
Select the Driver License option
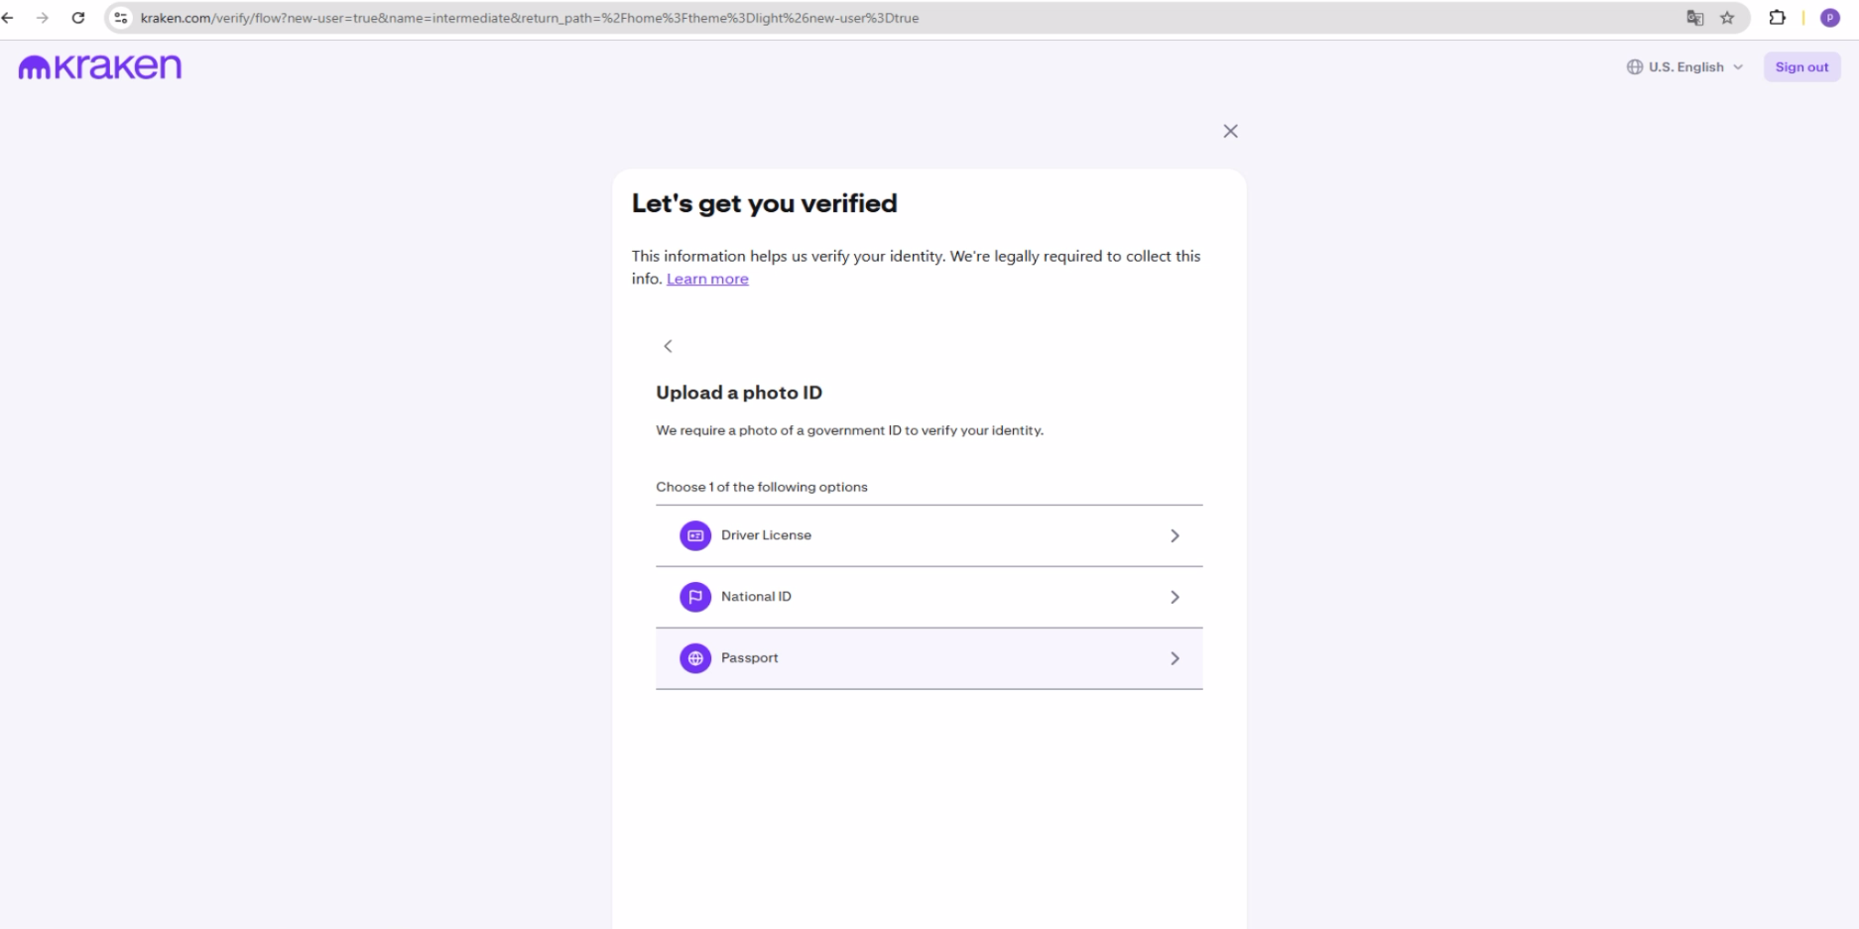766,535
